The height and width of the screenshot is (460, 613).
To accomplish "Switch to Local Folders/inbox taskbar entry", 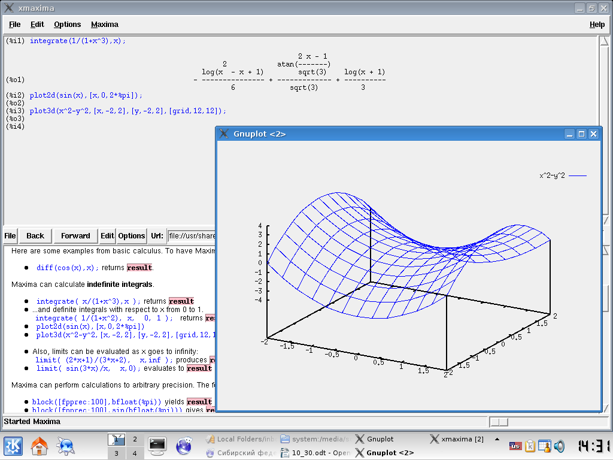I will (242, 439).
